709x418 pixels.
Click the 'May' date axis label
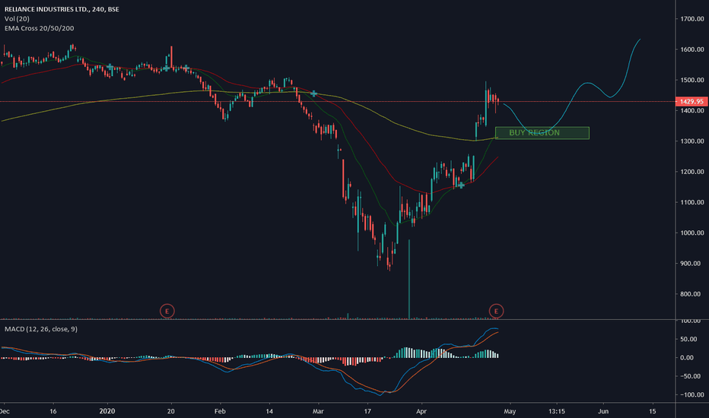pos(510,411)
